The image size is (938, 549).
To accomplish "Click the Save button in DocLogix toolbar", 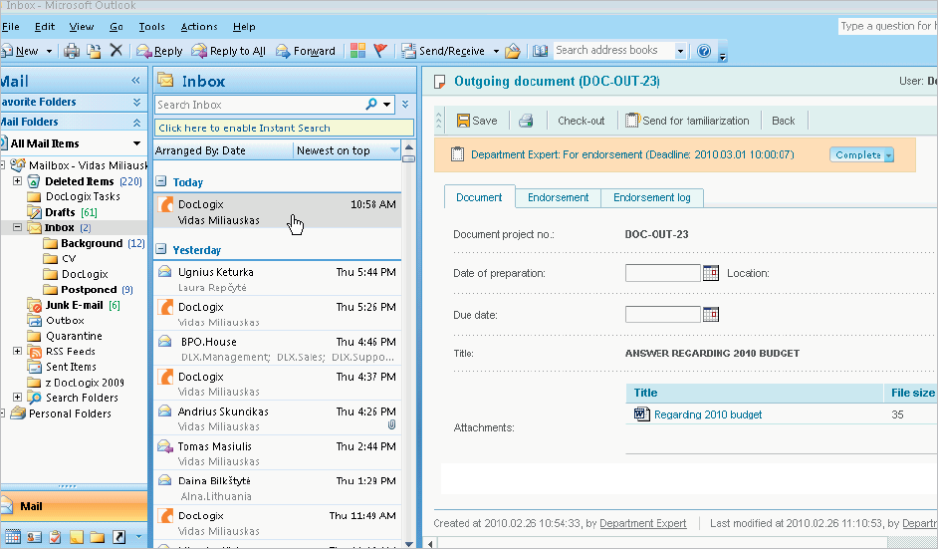I will click(477, 121).
